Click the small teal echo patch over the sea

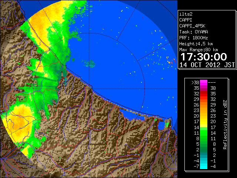click(x=89, y=63)
